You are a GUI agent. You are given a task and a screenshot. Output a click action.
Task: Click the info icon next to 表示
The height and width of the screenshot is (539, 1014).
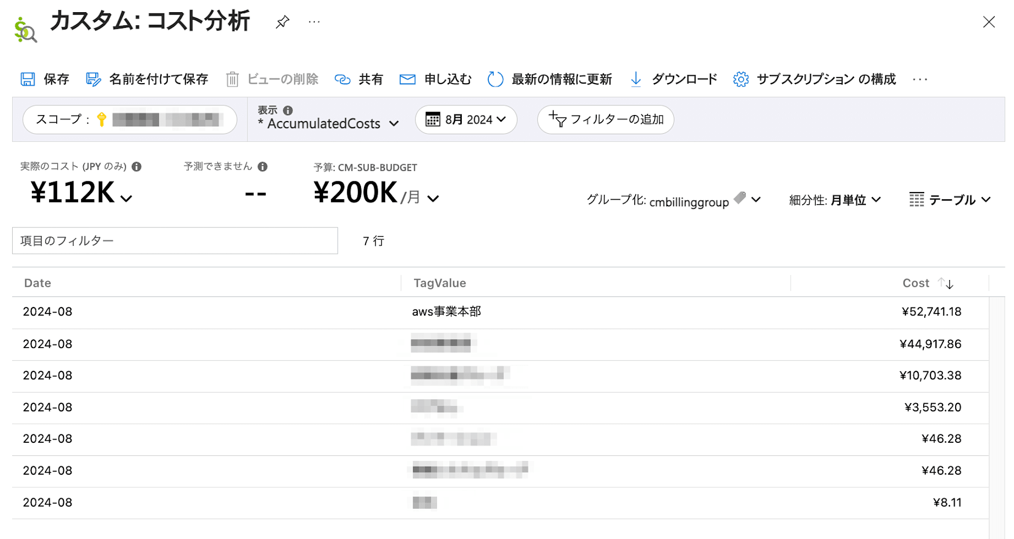[288, 110]
